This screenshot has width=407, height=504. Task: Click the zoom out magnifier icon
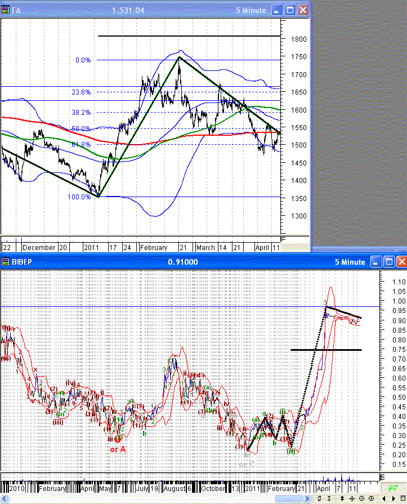[361, 498]
